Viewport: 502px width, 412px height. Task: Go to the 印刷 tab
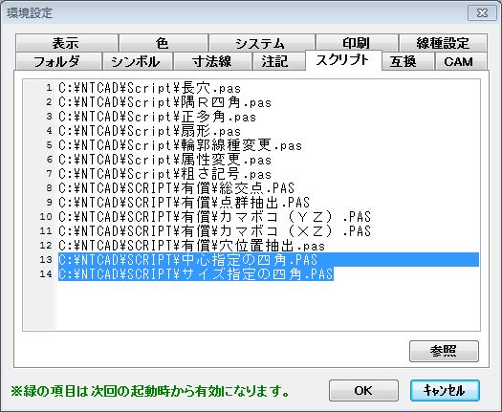tap(357, 43)
